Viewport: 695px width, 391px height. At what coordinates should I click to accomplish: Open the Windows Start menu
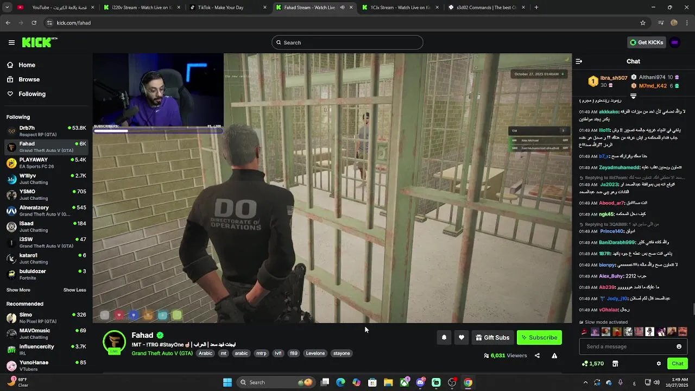[228, 382]
